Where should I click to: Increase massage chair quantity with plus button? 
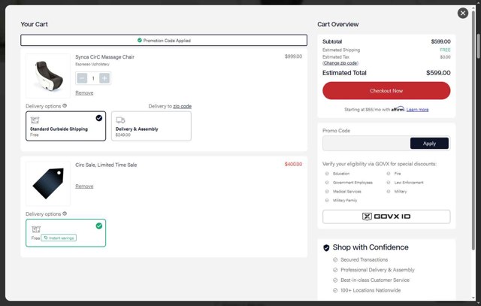click(104, 78)
